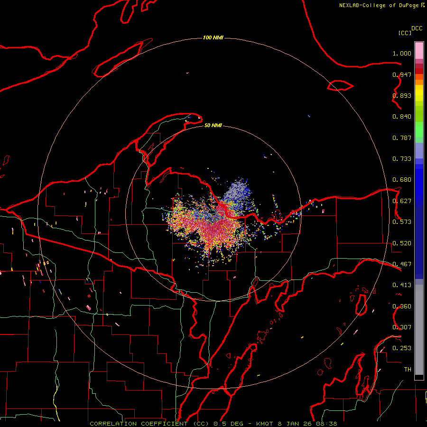Click the 0.413 scale value
Viewport: 427px width, 427px height.
[402, 285]
